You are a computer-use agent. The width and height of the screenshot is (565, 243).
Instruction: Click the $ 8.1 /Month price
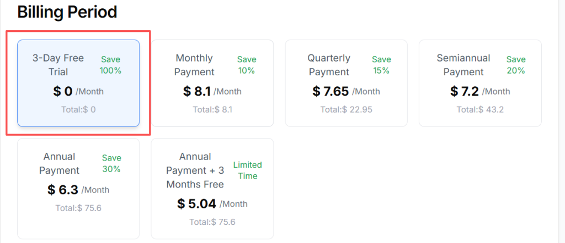pyautogui.click(x=212, y=91)
